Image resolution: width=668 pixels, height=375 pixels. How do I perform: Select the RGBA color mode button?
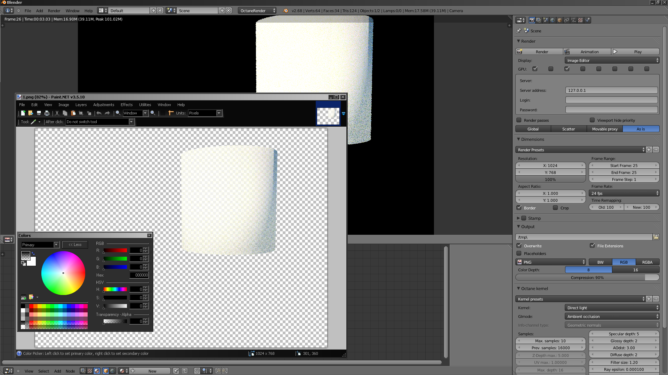647,262
